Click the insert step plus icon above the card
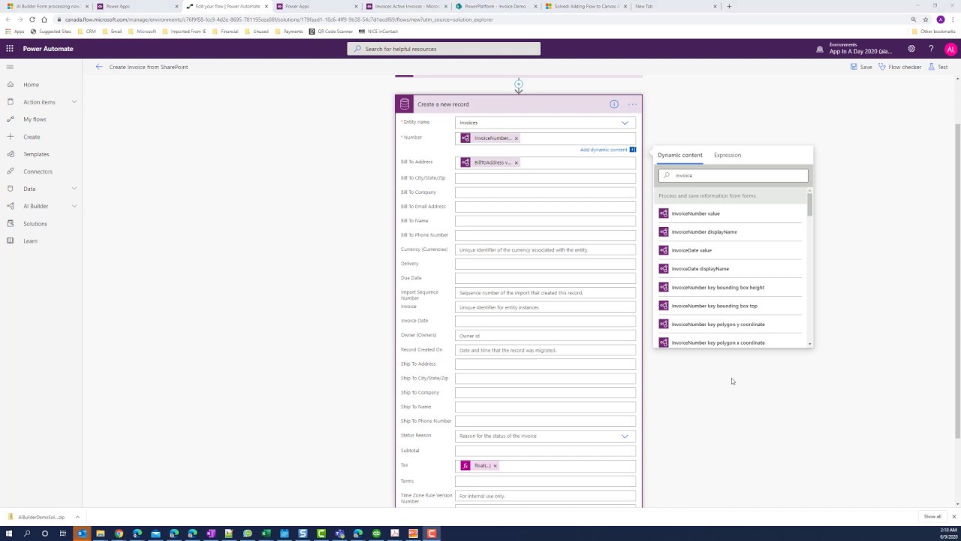Image resolution: width=961 pixels, height=541 pixels. 519,84
